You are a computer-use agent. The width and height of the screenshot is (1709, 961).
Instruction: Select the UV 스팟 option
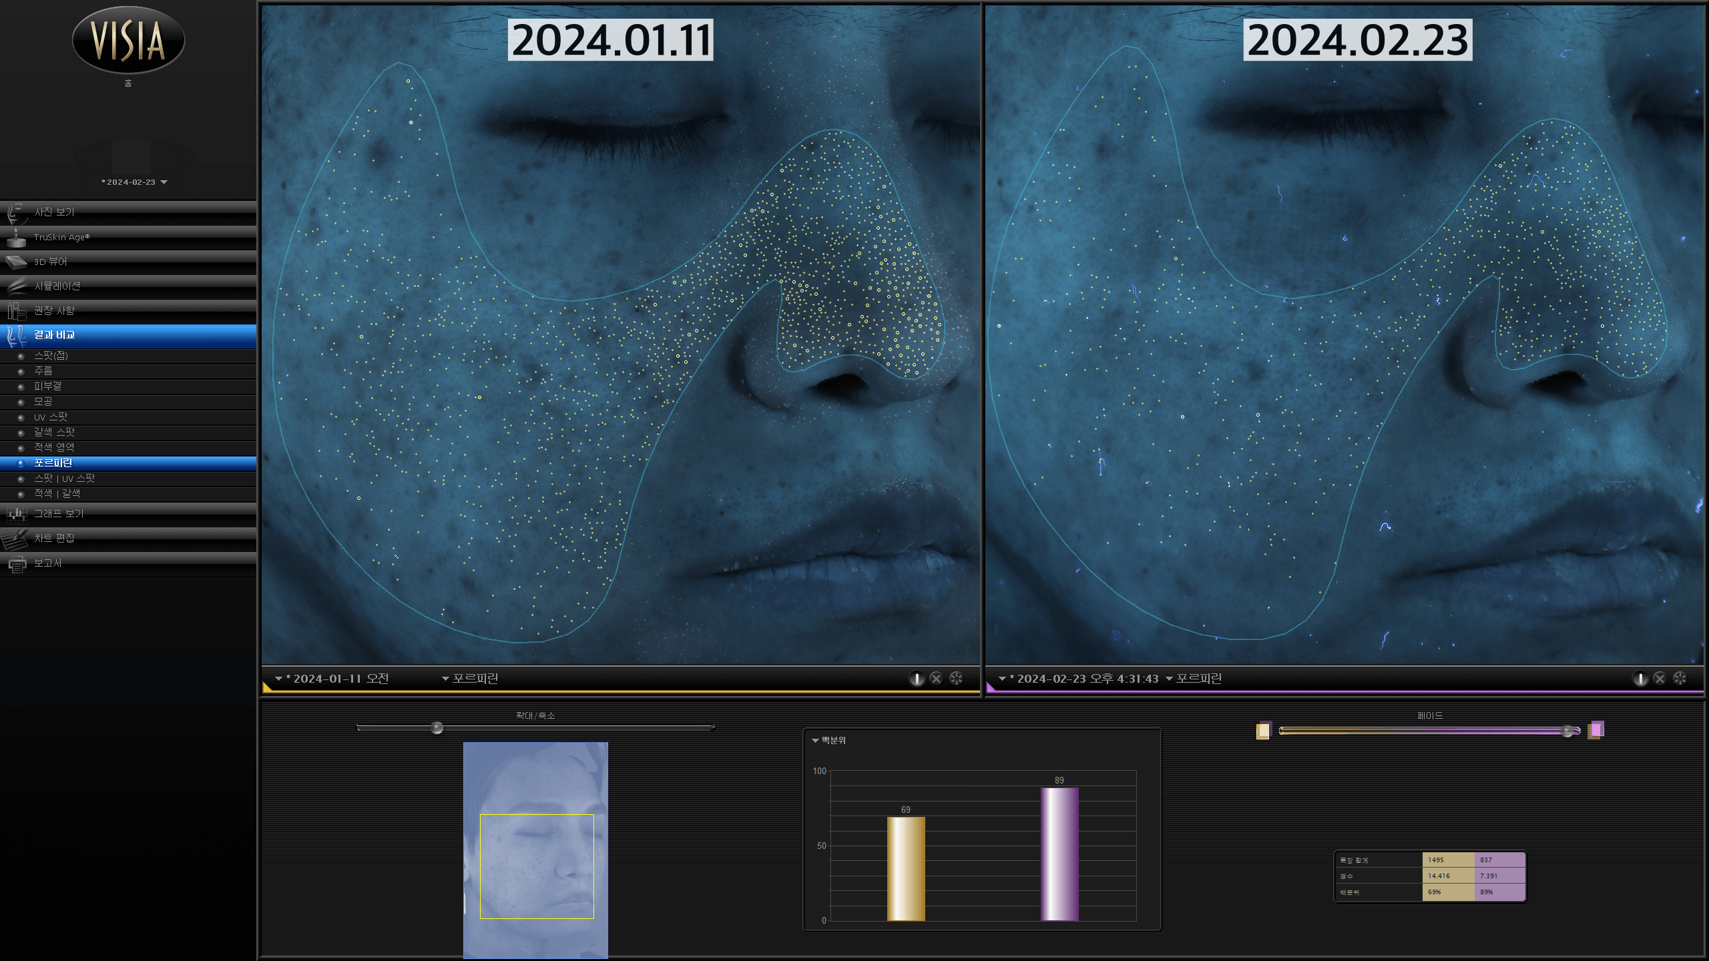point(128,417)
